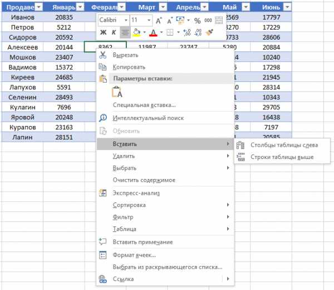Apply percent style from mini toolbar
Viewport: 334px width, 290px height.
click(x=197, y=21)
